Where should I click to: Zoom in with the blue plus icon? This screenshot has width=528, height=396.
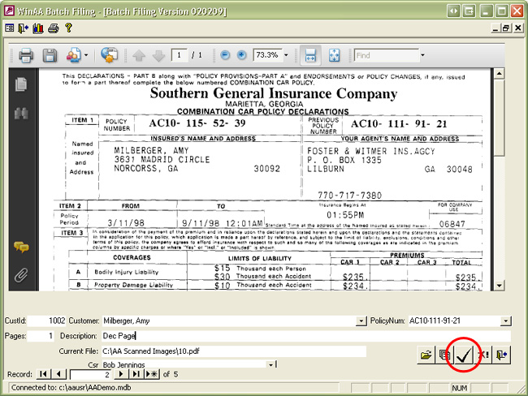(241, 55)
